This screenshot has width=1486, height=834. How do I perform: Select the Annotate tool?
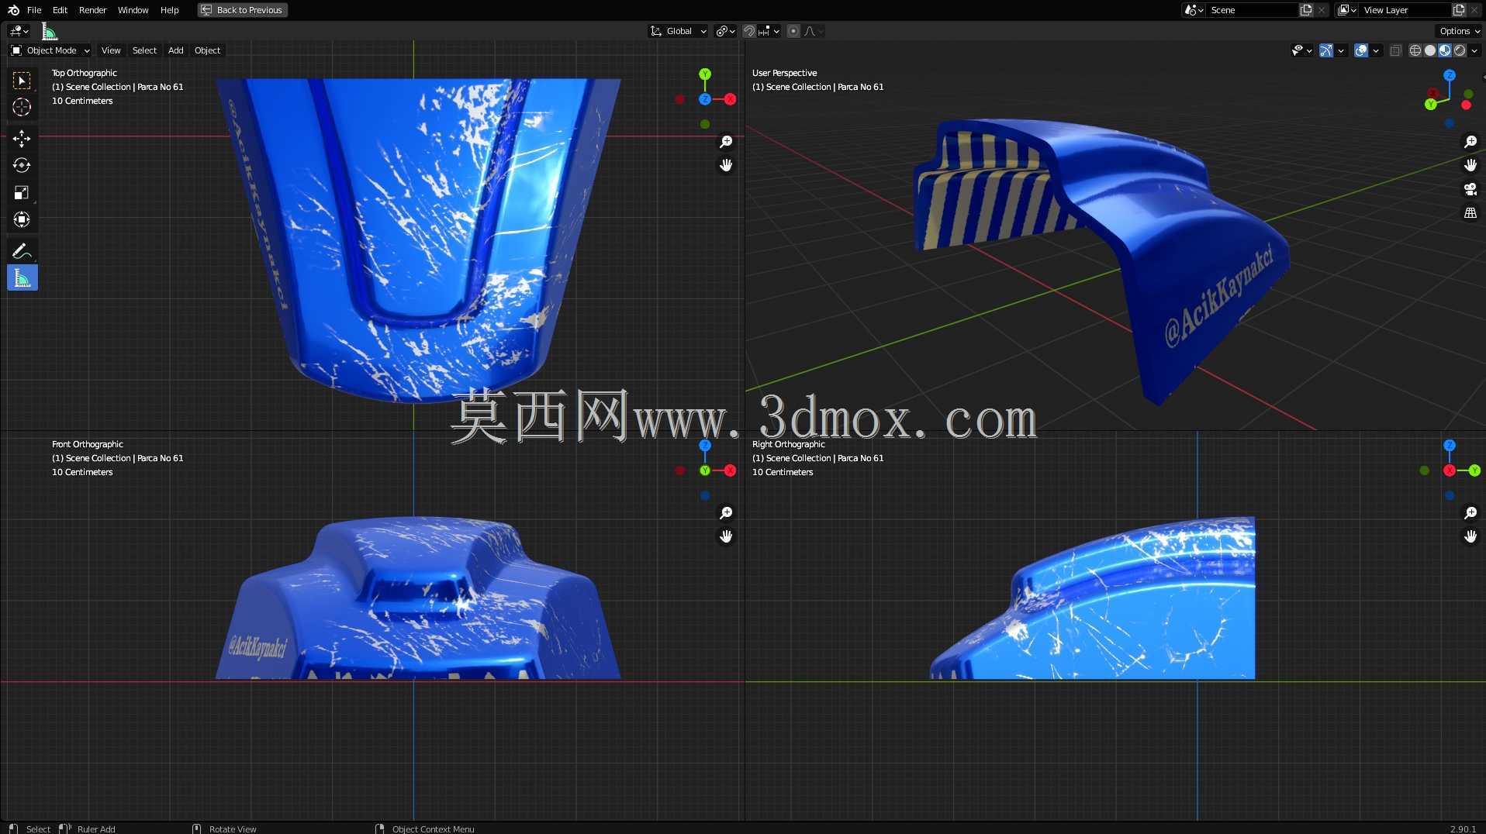[22, 250]
